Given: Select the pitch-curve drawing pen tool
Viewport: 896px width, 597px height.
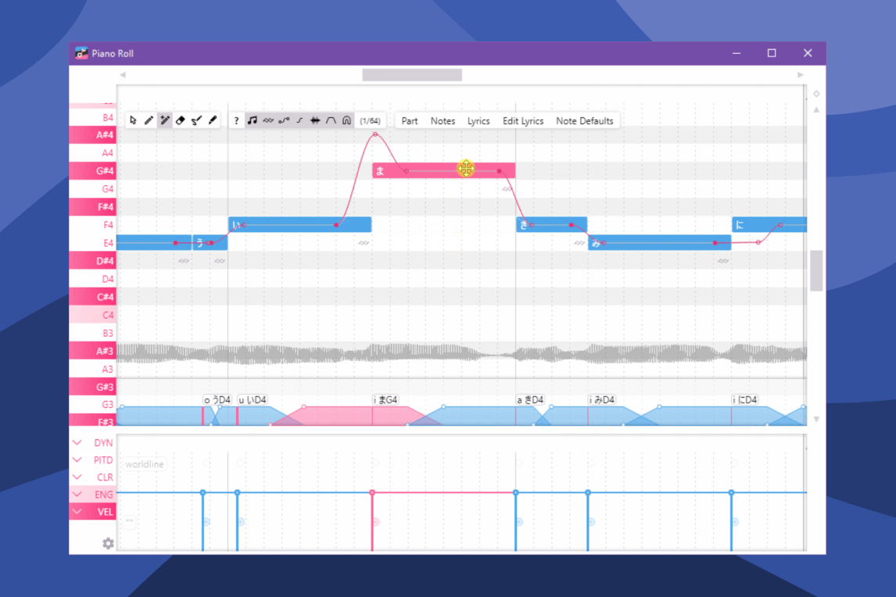Looking at the screenshot, I should [196, 120].
